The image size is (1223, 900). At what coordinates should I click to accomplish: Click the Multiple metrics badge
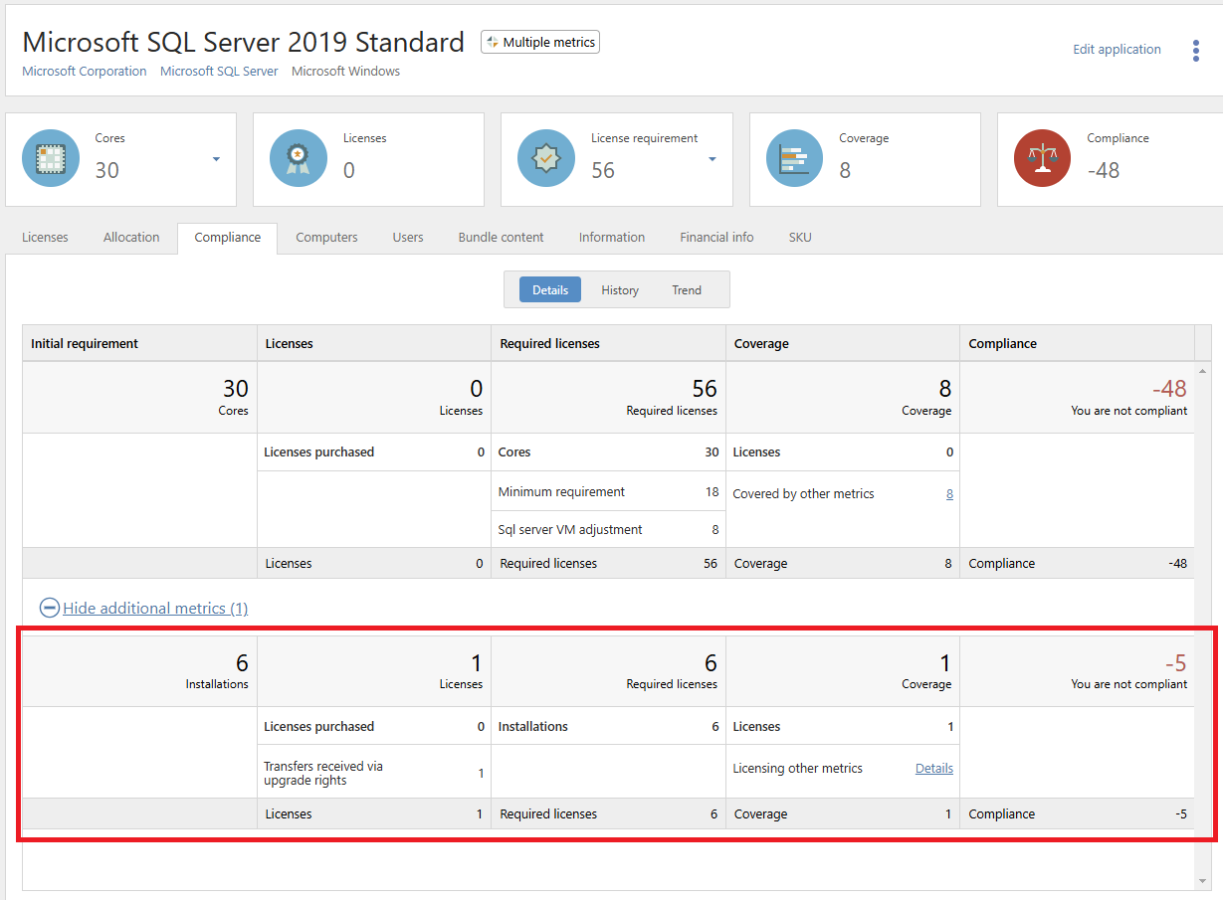pos(540,42)
